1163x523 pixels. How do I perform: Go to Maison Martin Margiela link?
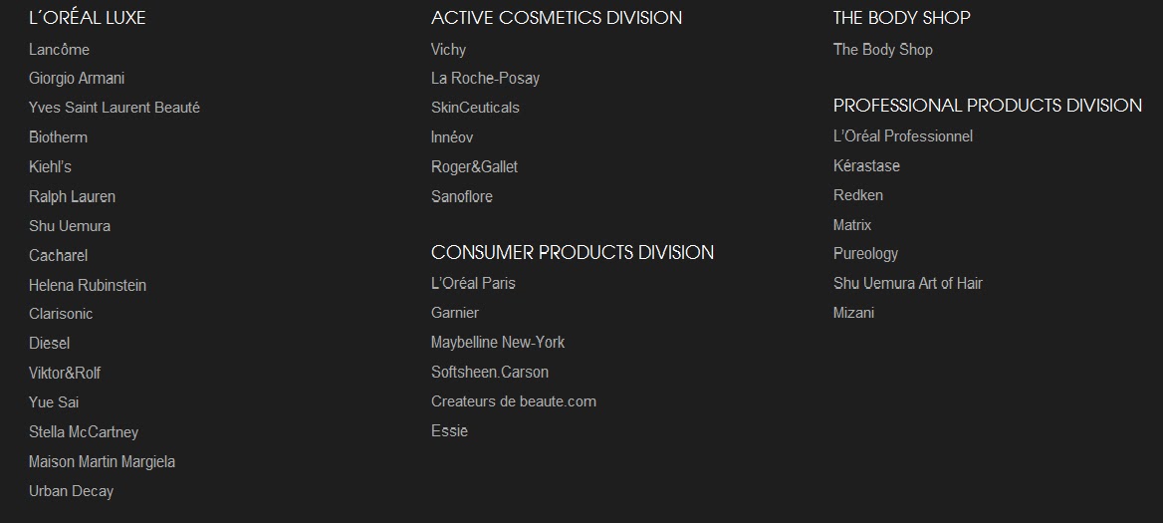(102, 461)
